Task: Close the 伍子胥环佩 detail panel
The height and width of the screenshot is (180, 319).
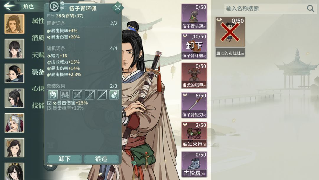Action: click(118, 8)
